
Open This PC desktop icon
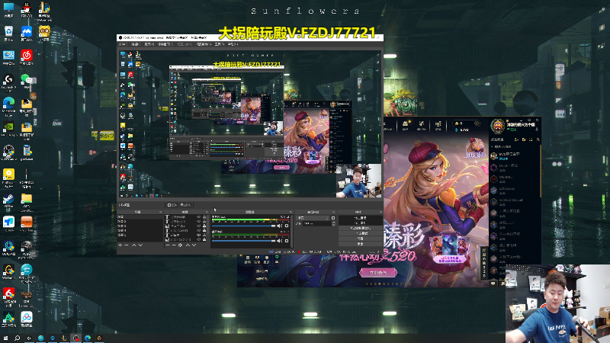8,9
